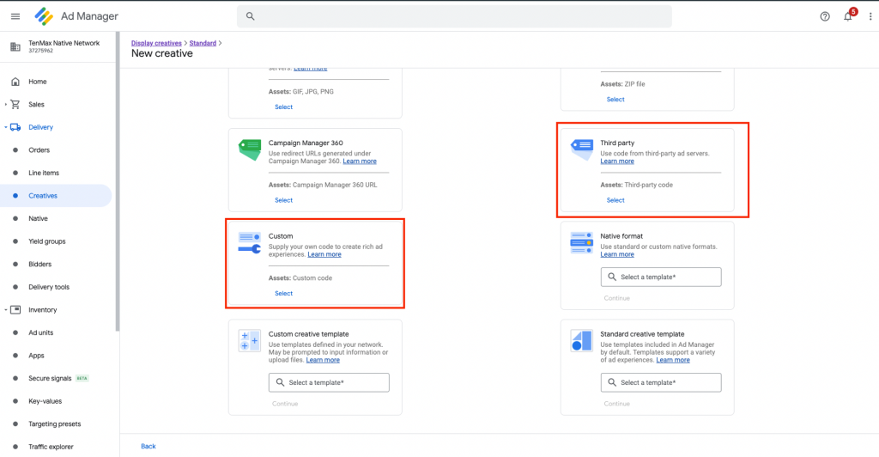Screen dimensions: 879x457
Task: Click Standard breadcrumb link
Action: click(203, 43)
